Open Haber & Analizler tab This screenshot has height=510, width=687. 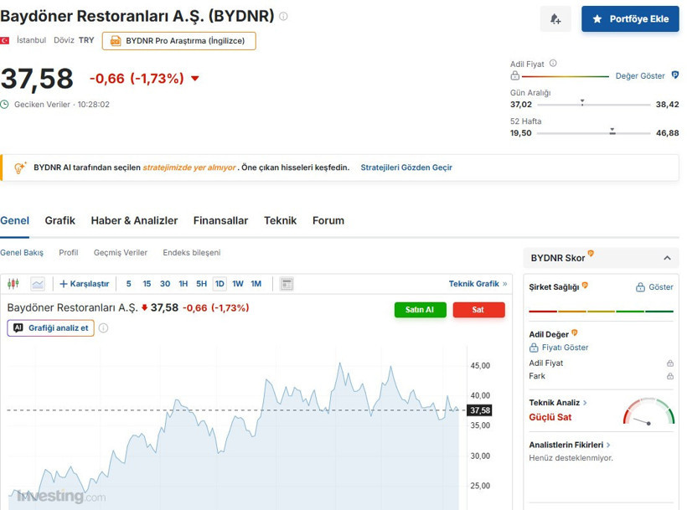(134, 220)
